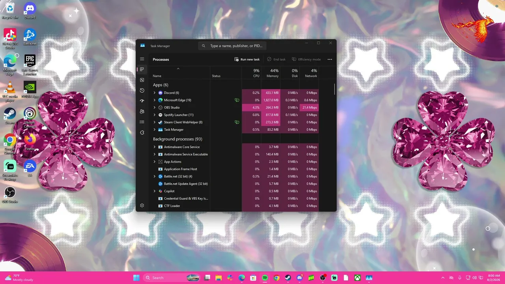Click Run new task button
505x284 pixels.
(247, 60)
